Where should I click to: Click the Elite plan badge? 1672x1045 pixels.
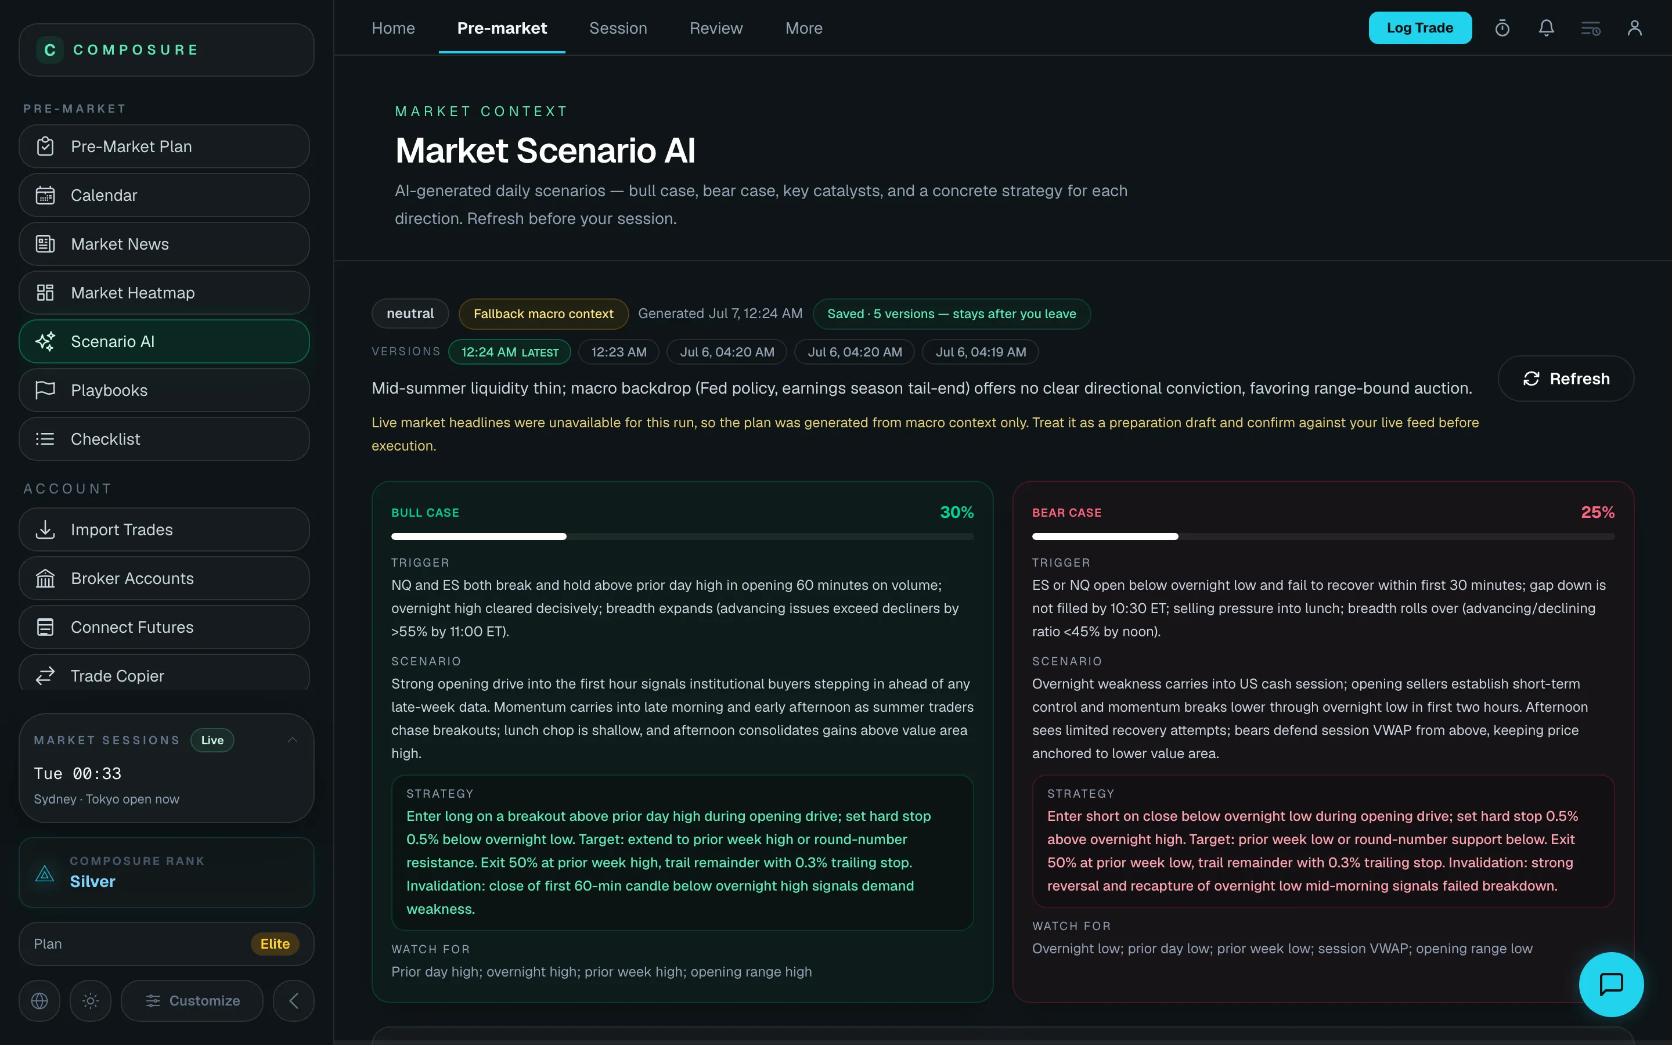tap(274, 944)
